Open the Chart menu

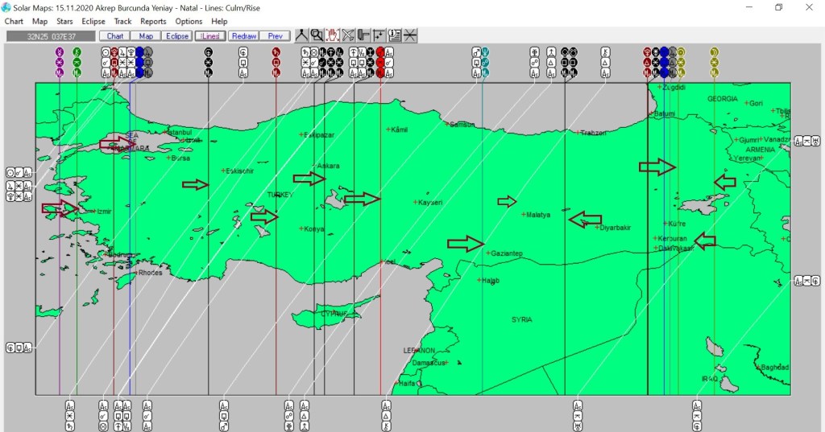(x=14, y=22)
